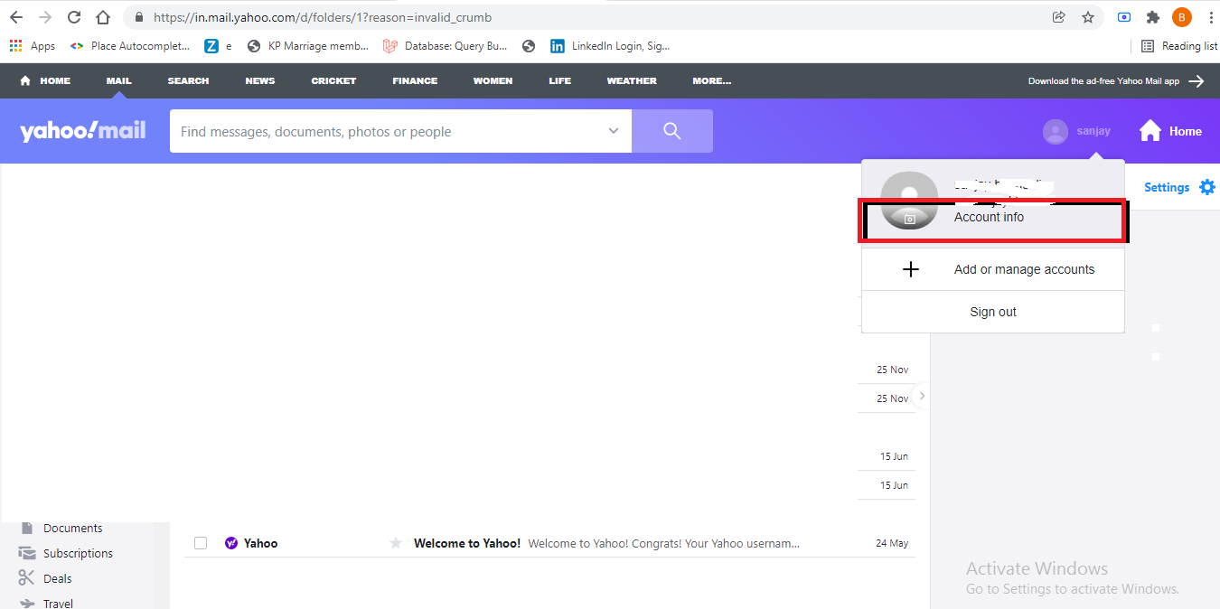Click the Home house icon
This screenshot has width=1220, height=609.
pyautogui.click(x=1150, y=131)
